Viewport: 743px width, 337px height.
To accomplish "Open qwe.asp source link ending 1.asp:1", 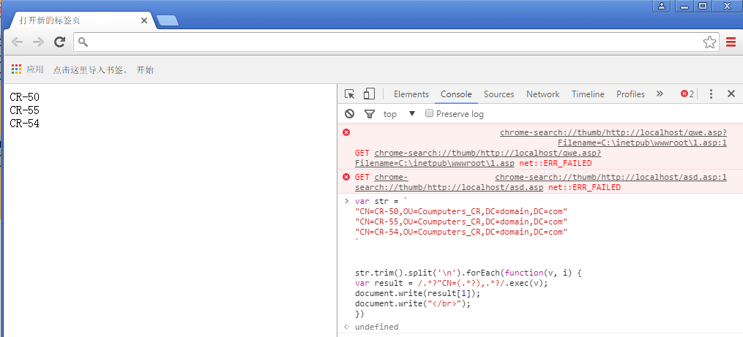I will coord(613,137).
